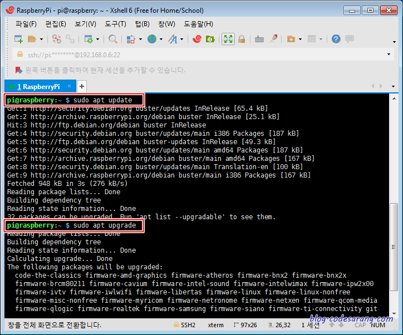Launch Xftp green toolbar icon
The image size is (403, 335).
tap(210, 39)
